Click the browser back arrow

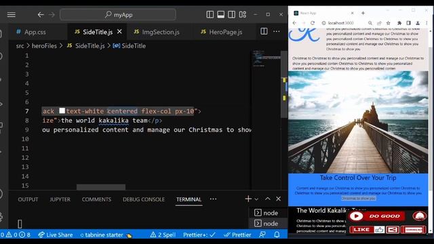click(294, 23)
